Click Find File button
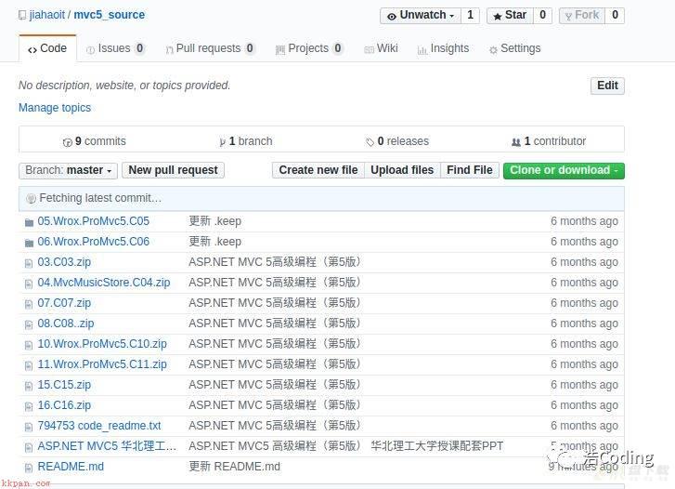The width and height of the screenshot is (675, 489). [469, 170]
